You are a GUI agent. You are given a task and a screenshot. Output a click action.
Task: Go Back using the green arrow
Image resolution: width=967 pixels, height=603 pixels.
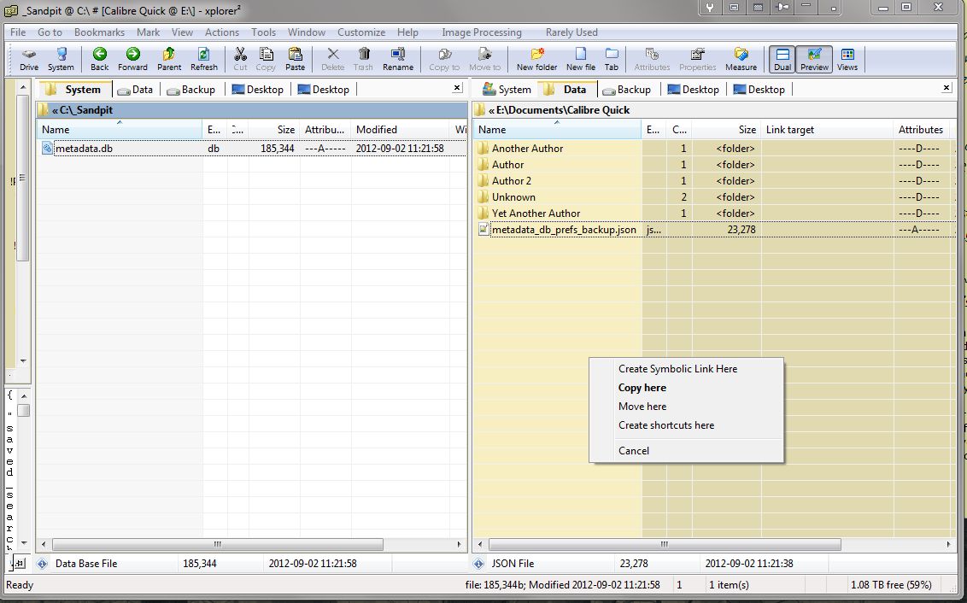click(99, 59)
